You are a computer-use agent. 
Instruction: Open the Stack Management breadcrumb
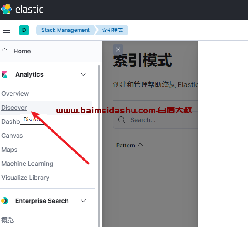click(x=65, y=30)
